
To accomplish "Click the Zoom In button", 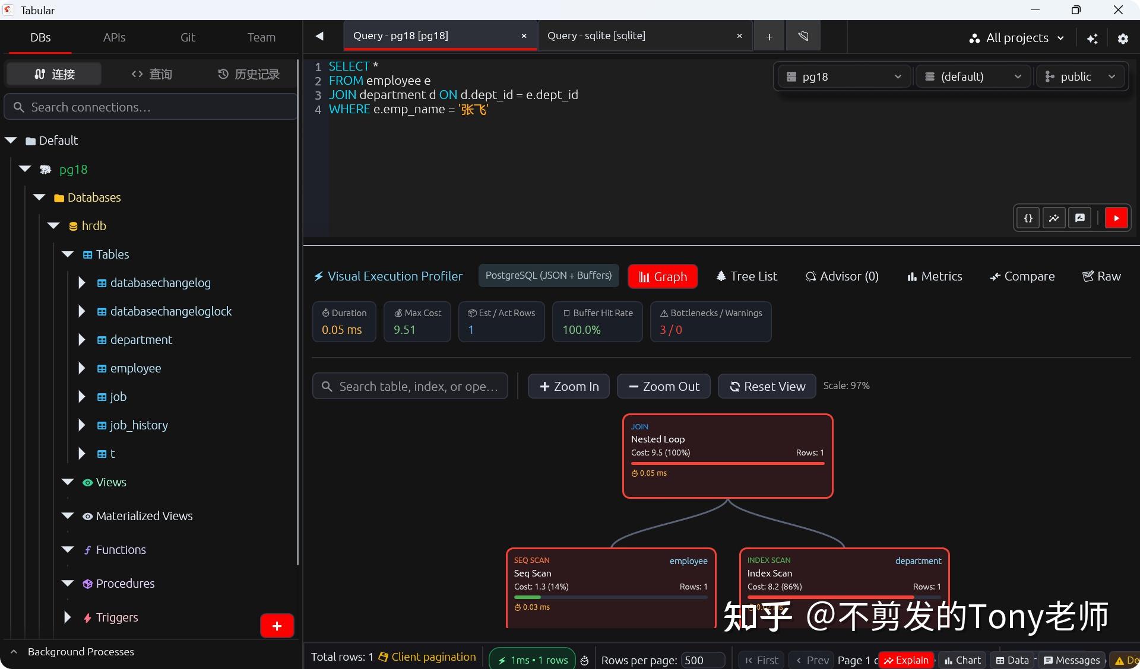I will point(569,387).
